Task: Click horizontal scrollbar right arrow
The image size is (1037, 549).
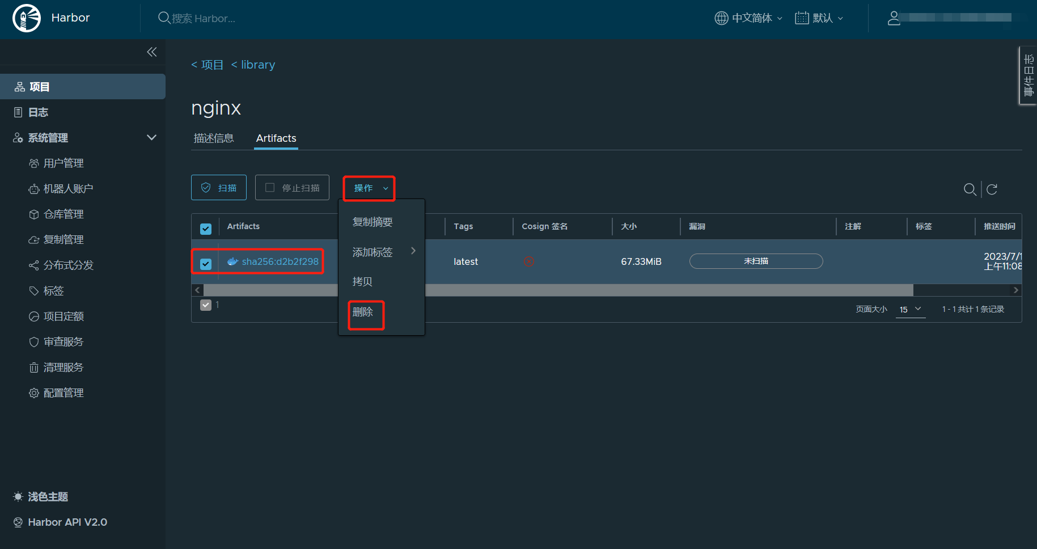Action: 1015,290
